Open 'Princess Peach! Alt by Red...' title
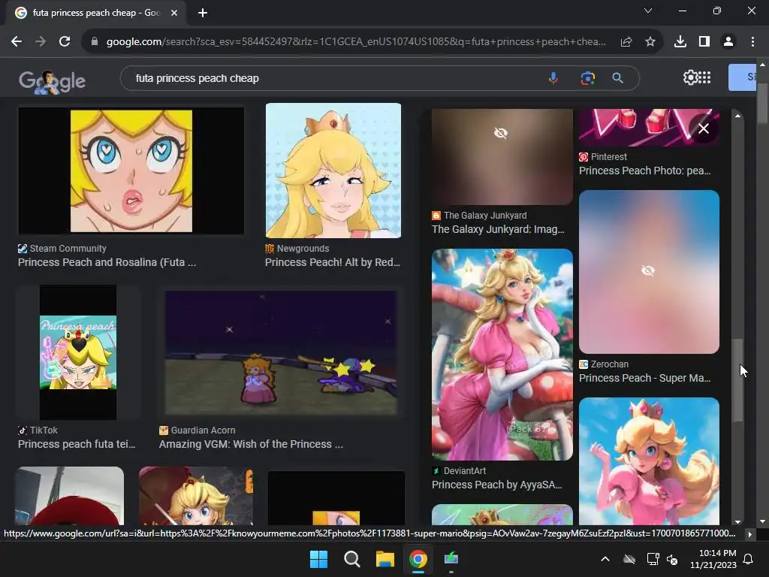 (333, 262)
